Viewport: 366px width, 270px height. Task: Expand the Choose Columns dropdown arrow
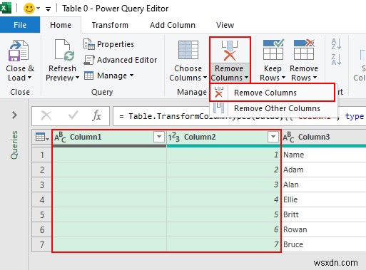click(x=205, y=78)
